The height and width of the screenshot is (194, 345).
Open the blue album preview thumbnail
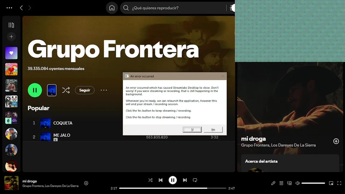(52, 90)
